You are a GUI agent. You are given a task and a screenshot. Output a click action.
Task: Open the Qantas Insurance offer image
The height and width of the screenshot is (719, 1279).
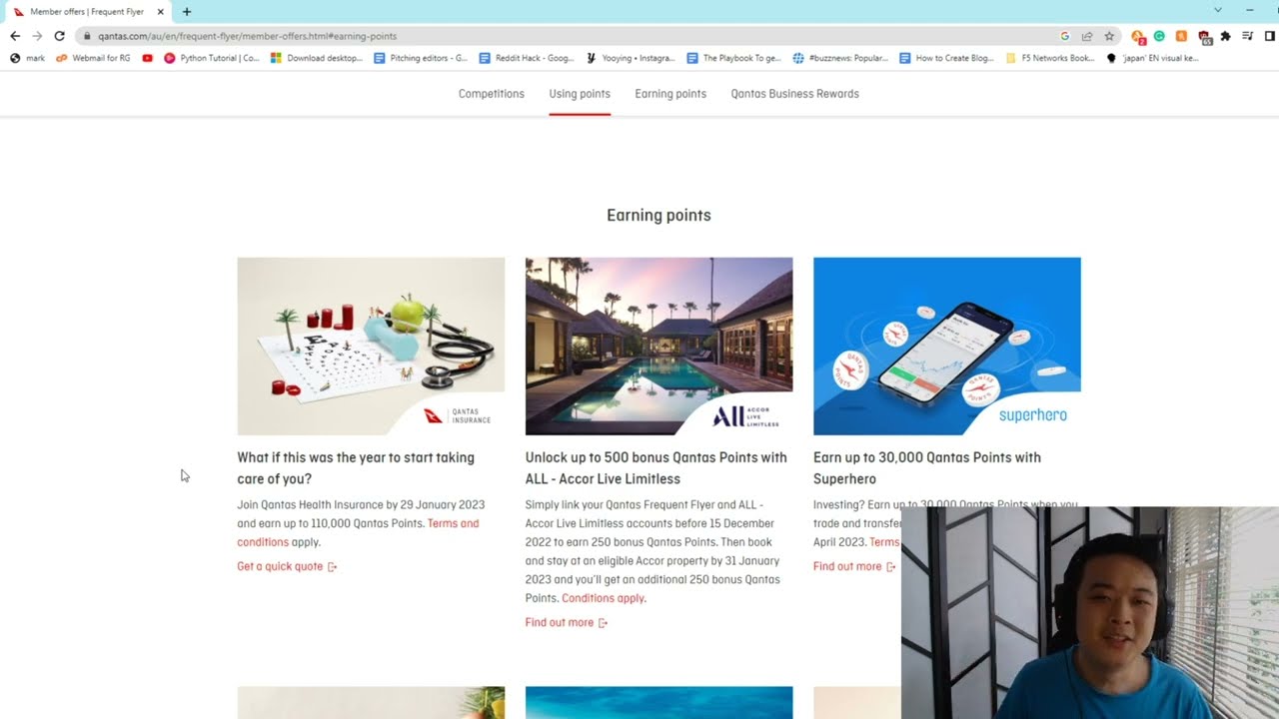tap(371, 347)
